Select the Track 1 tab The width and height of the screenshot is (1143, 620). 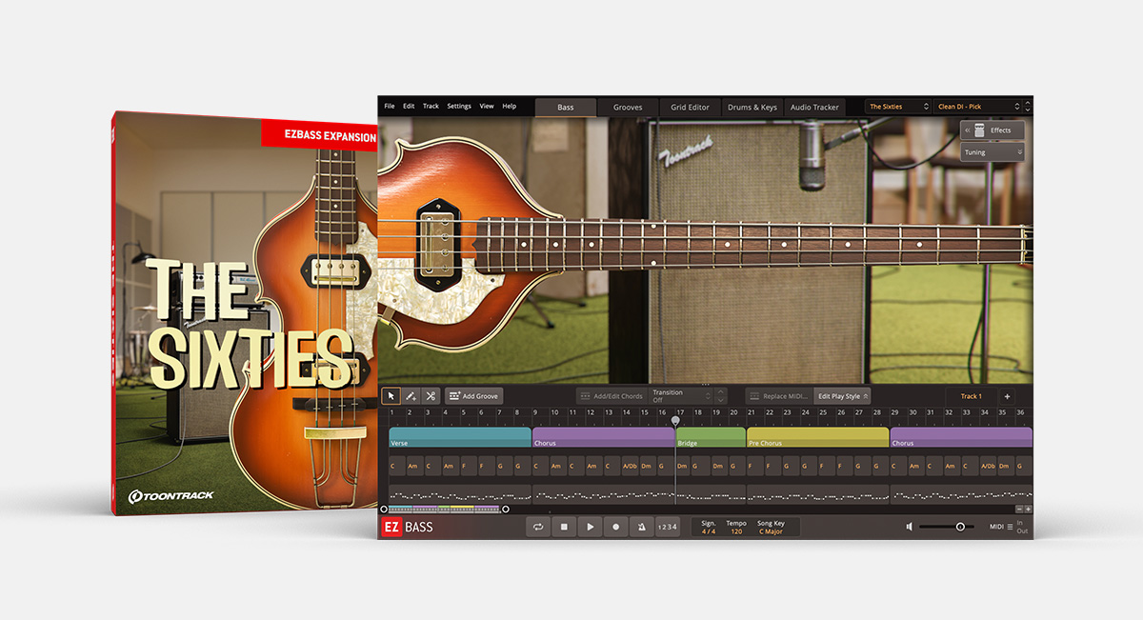[971, 396]
